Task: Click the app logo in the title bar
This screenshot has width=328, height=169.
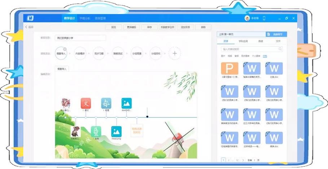Action: 30,18
